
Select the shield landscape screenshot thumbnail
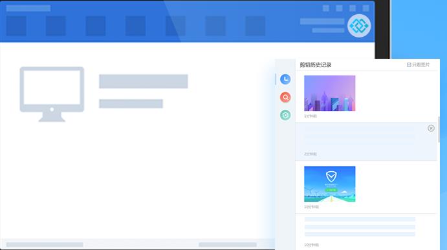[329, 184]
